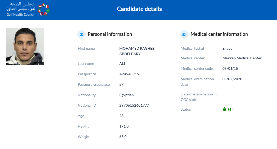Click the first name MOHAMED RAGHEB ABDELBARY
The height and width of the screenshot is (149, 277).
coord(137,51)
